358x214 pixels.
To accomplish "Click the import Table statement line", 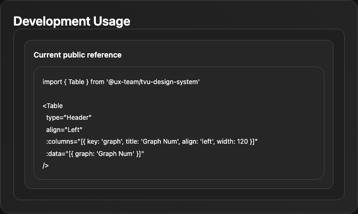I will pos(121,82).
